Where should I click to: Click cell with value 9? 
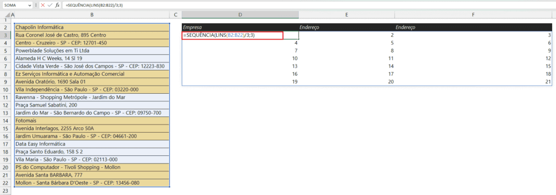473,50
